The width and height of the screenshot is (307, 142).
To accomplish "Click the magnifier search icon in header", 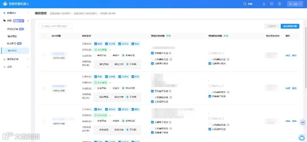I will click(x=245, y=4).
